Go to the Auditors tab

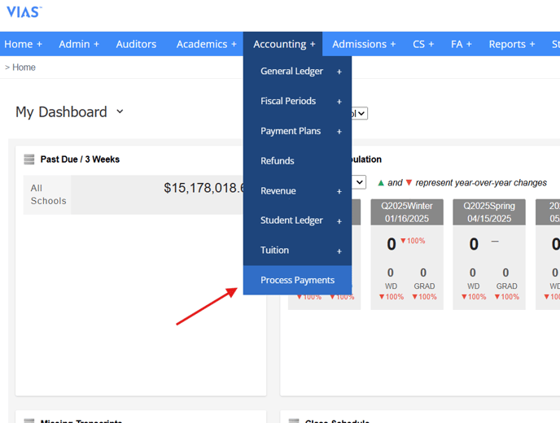point(136,44)
